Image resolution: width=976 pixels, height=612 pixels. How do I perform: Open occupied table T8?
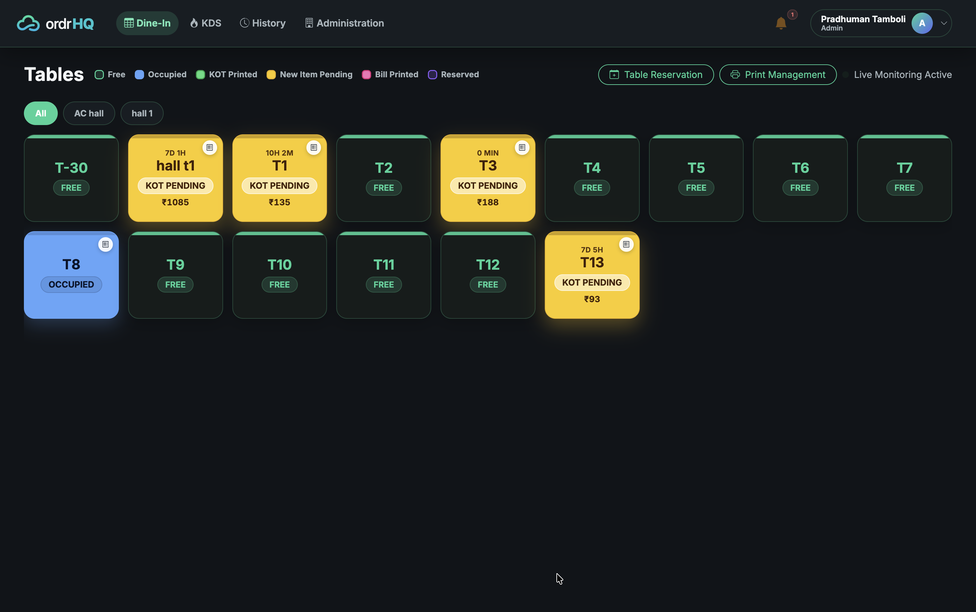point(71,275)
